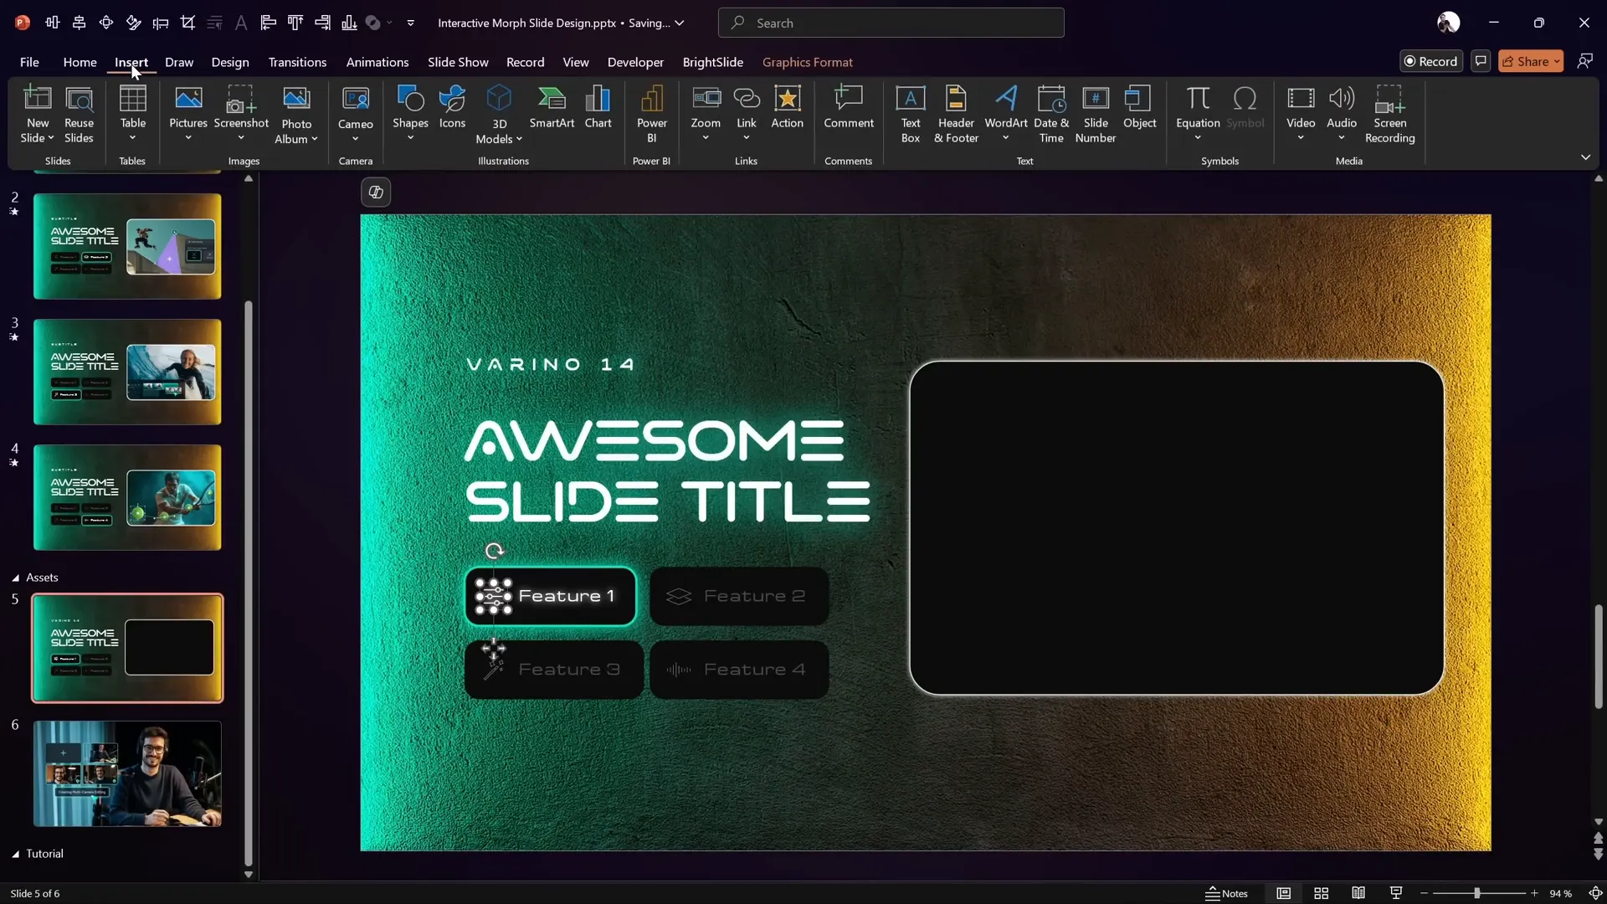1607x904 pixels.
Task: Click the Feature 1 button on slide
Action: point(550,596)
